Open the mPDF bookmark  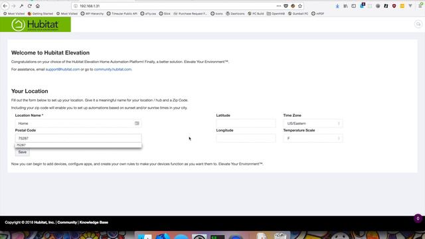(x=317, y=13)
